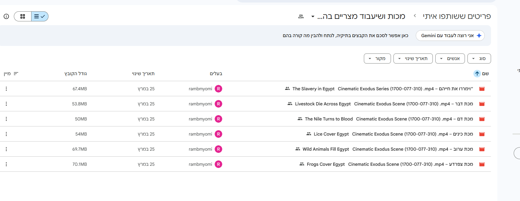Open the מקור filter dropdown
The image size is (520, 201).
click(377, 59)
